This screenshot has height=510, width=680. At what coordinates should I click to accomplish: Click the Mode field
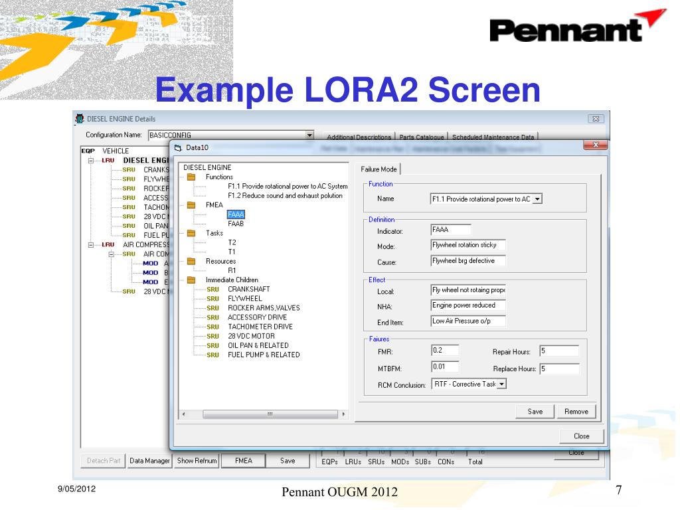pos(468,245)
